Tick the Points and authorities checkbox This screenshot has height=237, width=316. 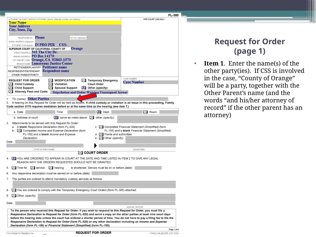[101, 134]
